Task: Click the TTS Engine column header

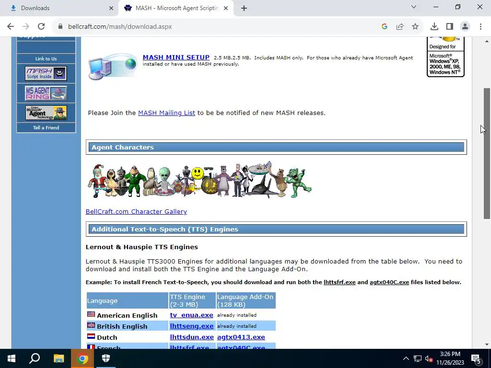Action: [x=192, y=301]
